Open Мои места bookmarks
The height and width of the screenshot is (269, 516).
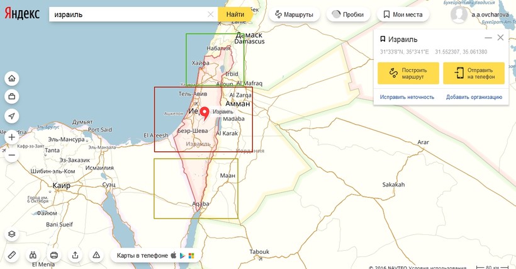[403, 14]
